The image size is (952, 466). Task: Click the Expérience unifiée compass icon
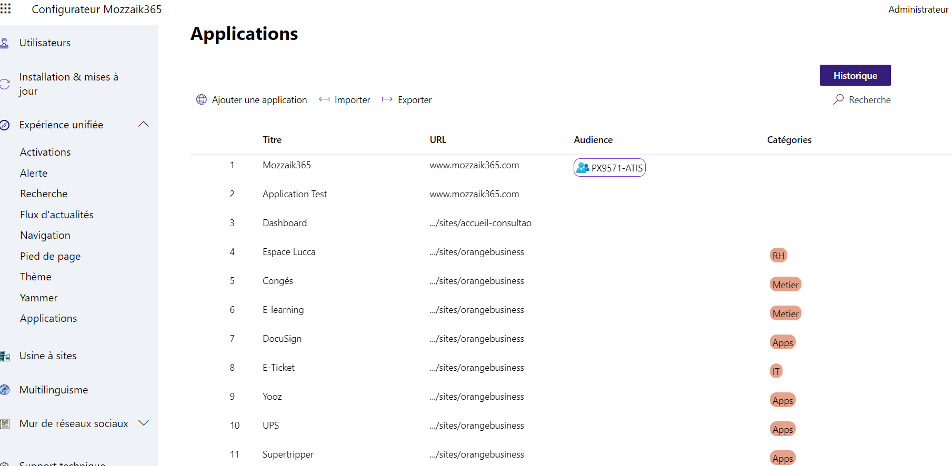5,125
